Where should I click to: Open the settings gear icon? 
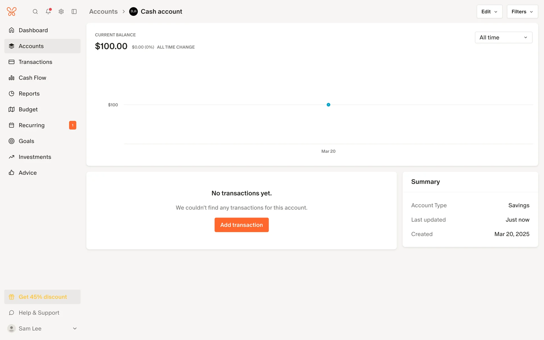click(61, 12)
